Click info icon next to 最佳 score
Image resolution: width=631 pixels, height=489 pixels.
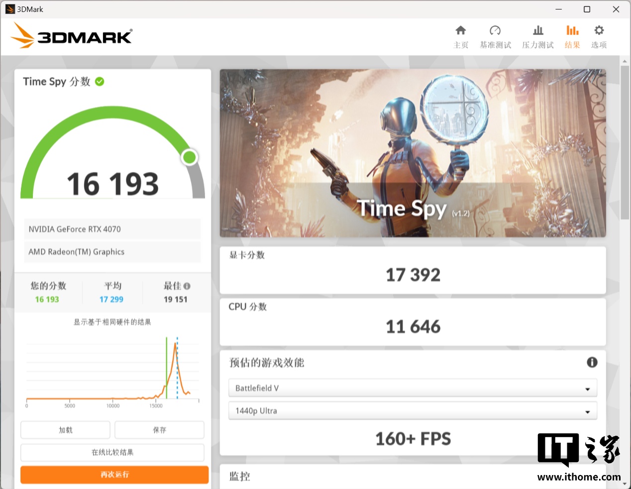(x=187, y=286)
